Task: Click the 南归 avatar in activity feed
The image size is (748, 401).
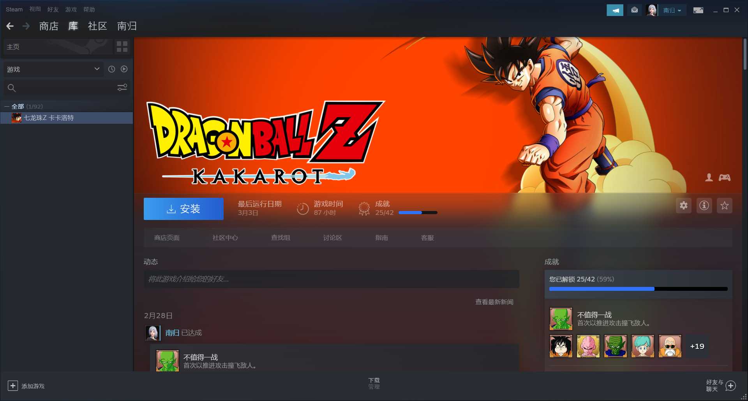Action: tap(152, 333)
